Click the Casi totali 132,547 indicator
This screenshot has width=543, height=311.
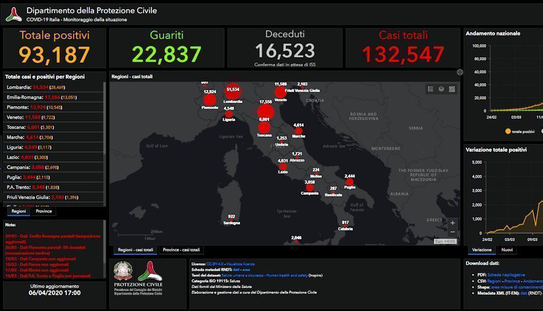coord(403,48)
